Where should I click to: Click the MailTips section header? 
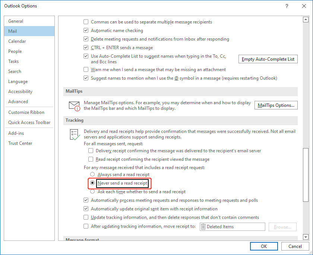pos(180,91)
